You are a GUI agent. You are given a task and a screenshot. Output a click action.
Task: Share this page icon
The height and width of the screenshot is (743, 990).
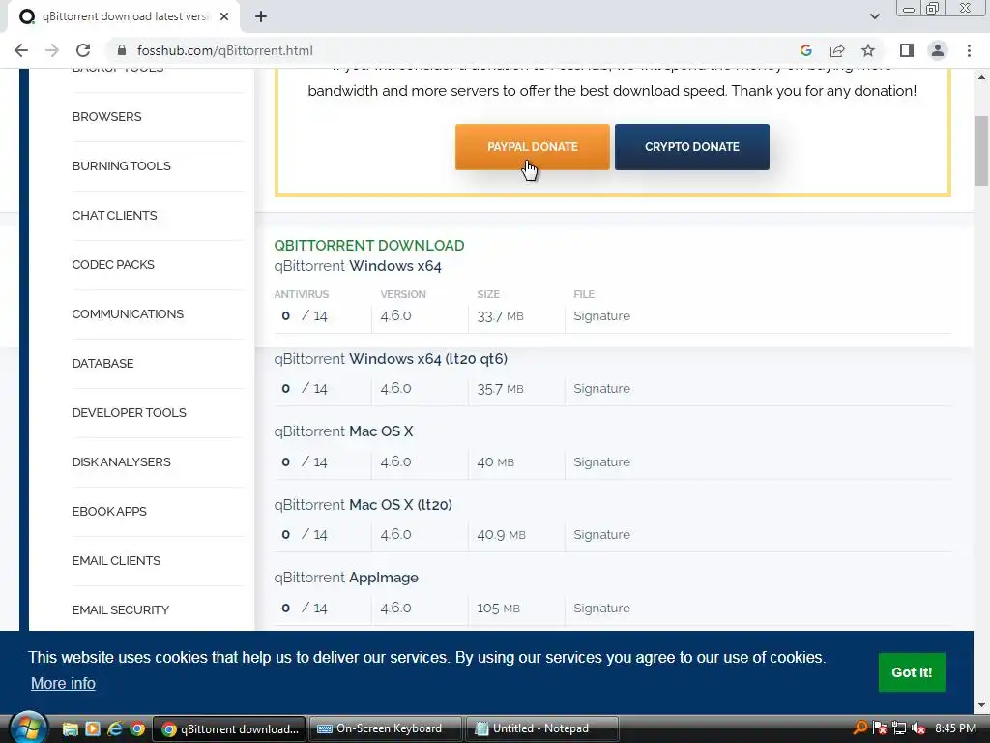click(x=837, y=50)
